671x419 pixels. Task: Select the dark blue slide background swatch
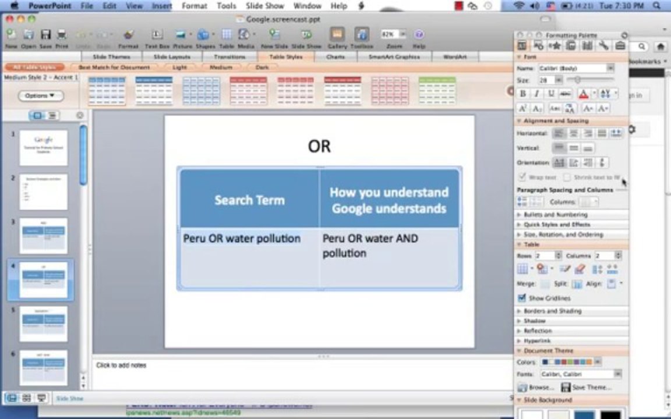pos(585,415)
